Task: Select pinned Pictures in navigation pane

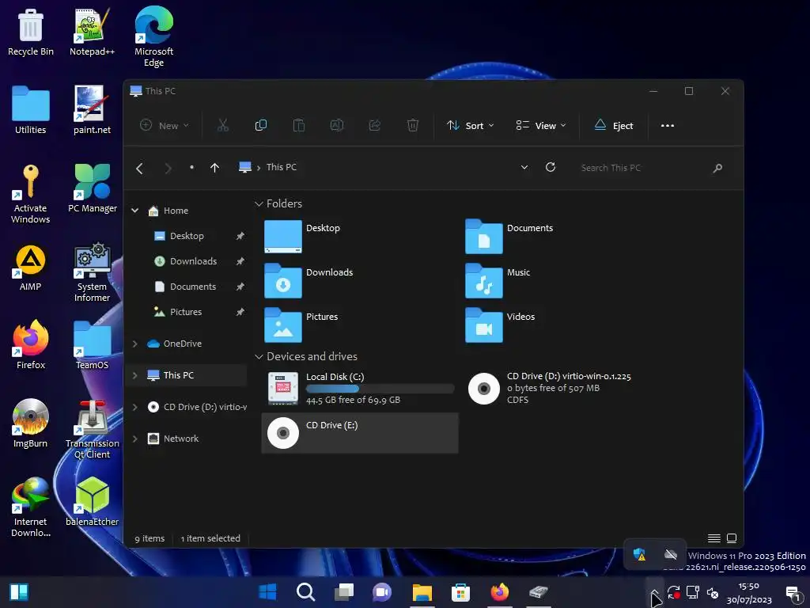Action: (185, 312)
